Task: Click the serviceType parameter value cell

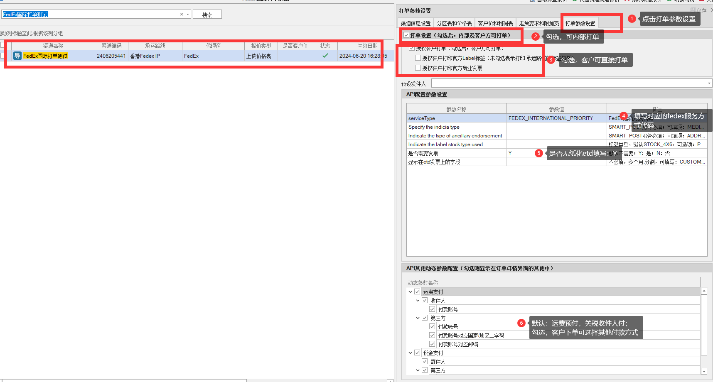Action: pos(556,118)
